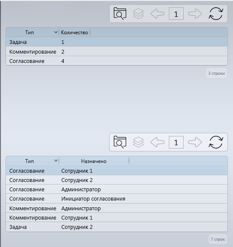This screenshot has width=233, height=247.
Task: Go to previous page in upper table
Action: [157, 14]
